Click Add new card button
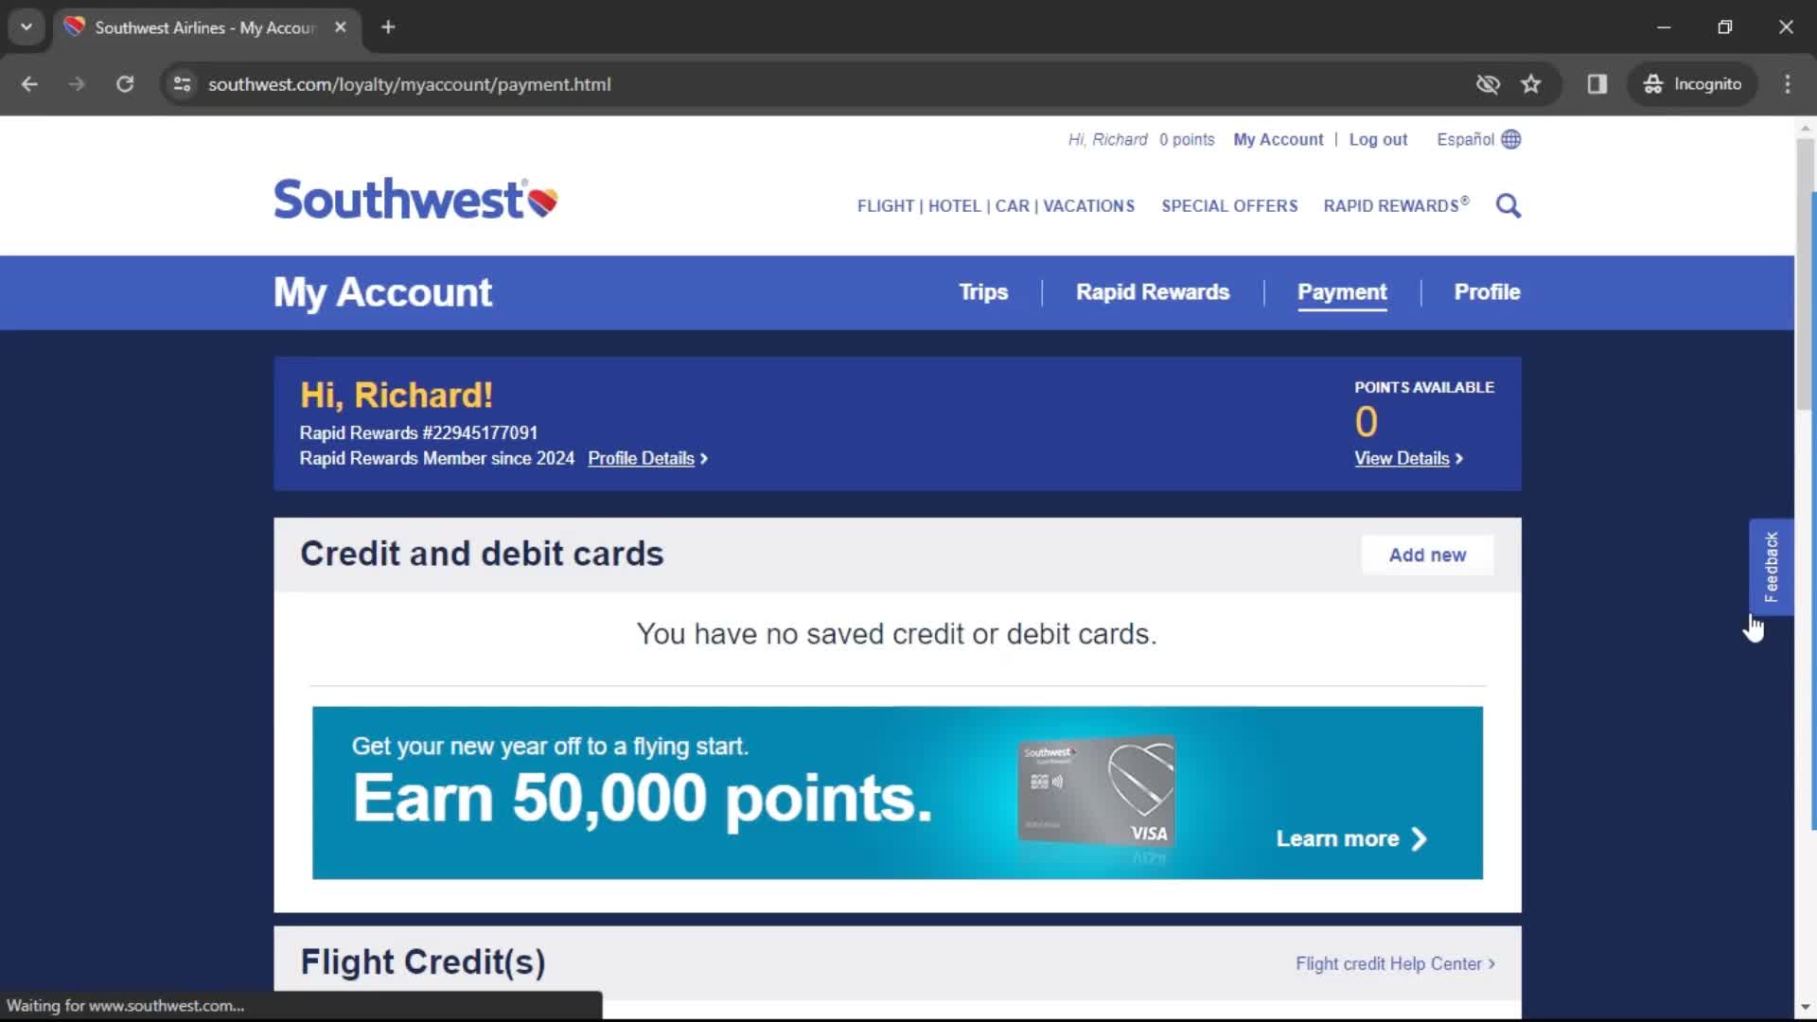Viewport: 1817px width, 1022px height. [1429, 554]
